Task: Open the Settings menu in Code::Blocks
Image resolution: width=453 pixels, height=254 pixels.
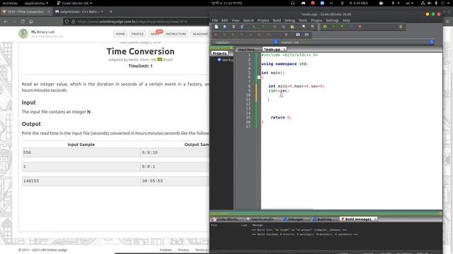Action: pyautogui.click(x=332, y=20)
